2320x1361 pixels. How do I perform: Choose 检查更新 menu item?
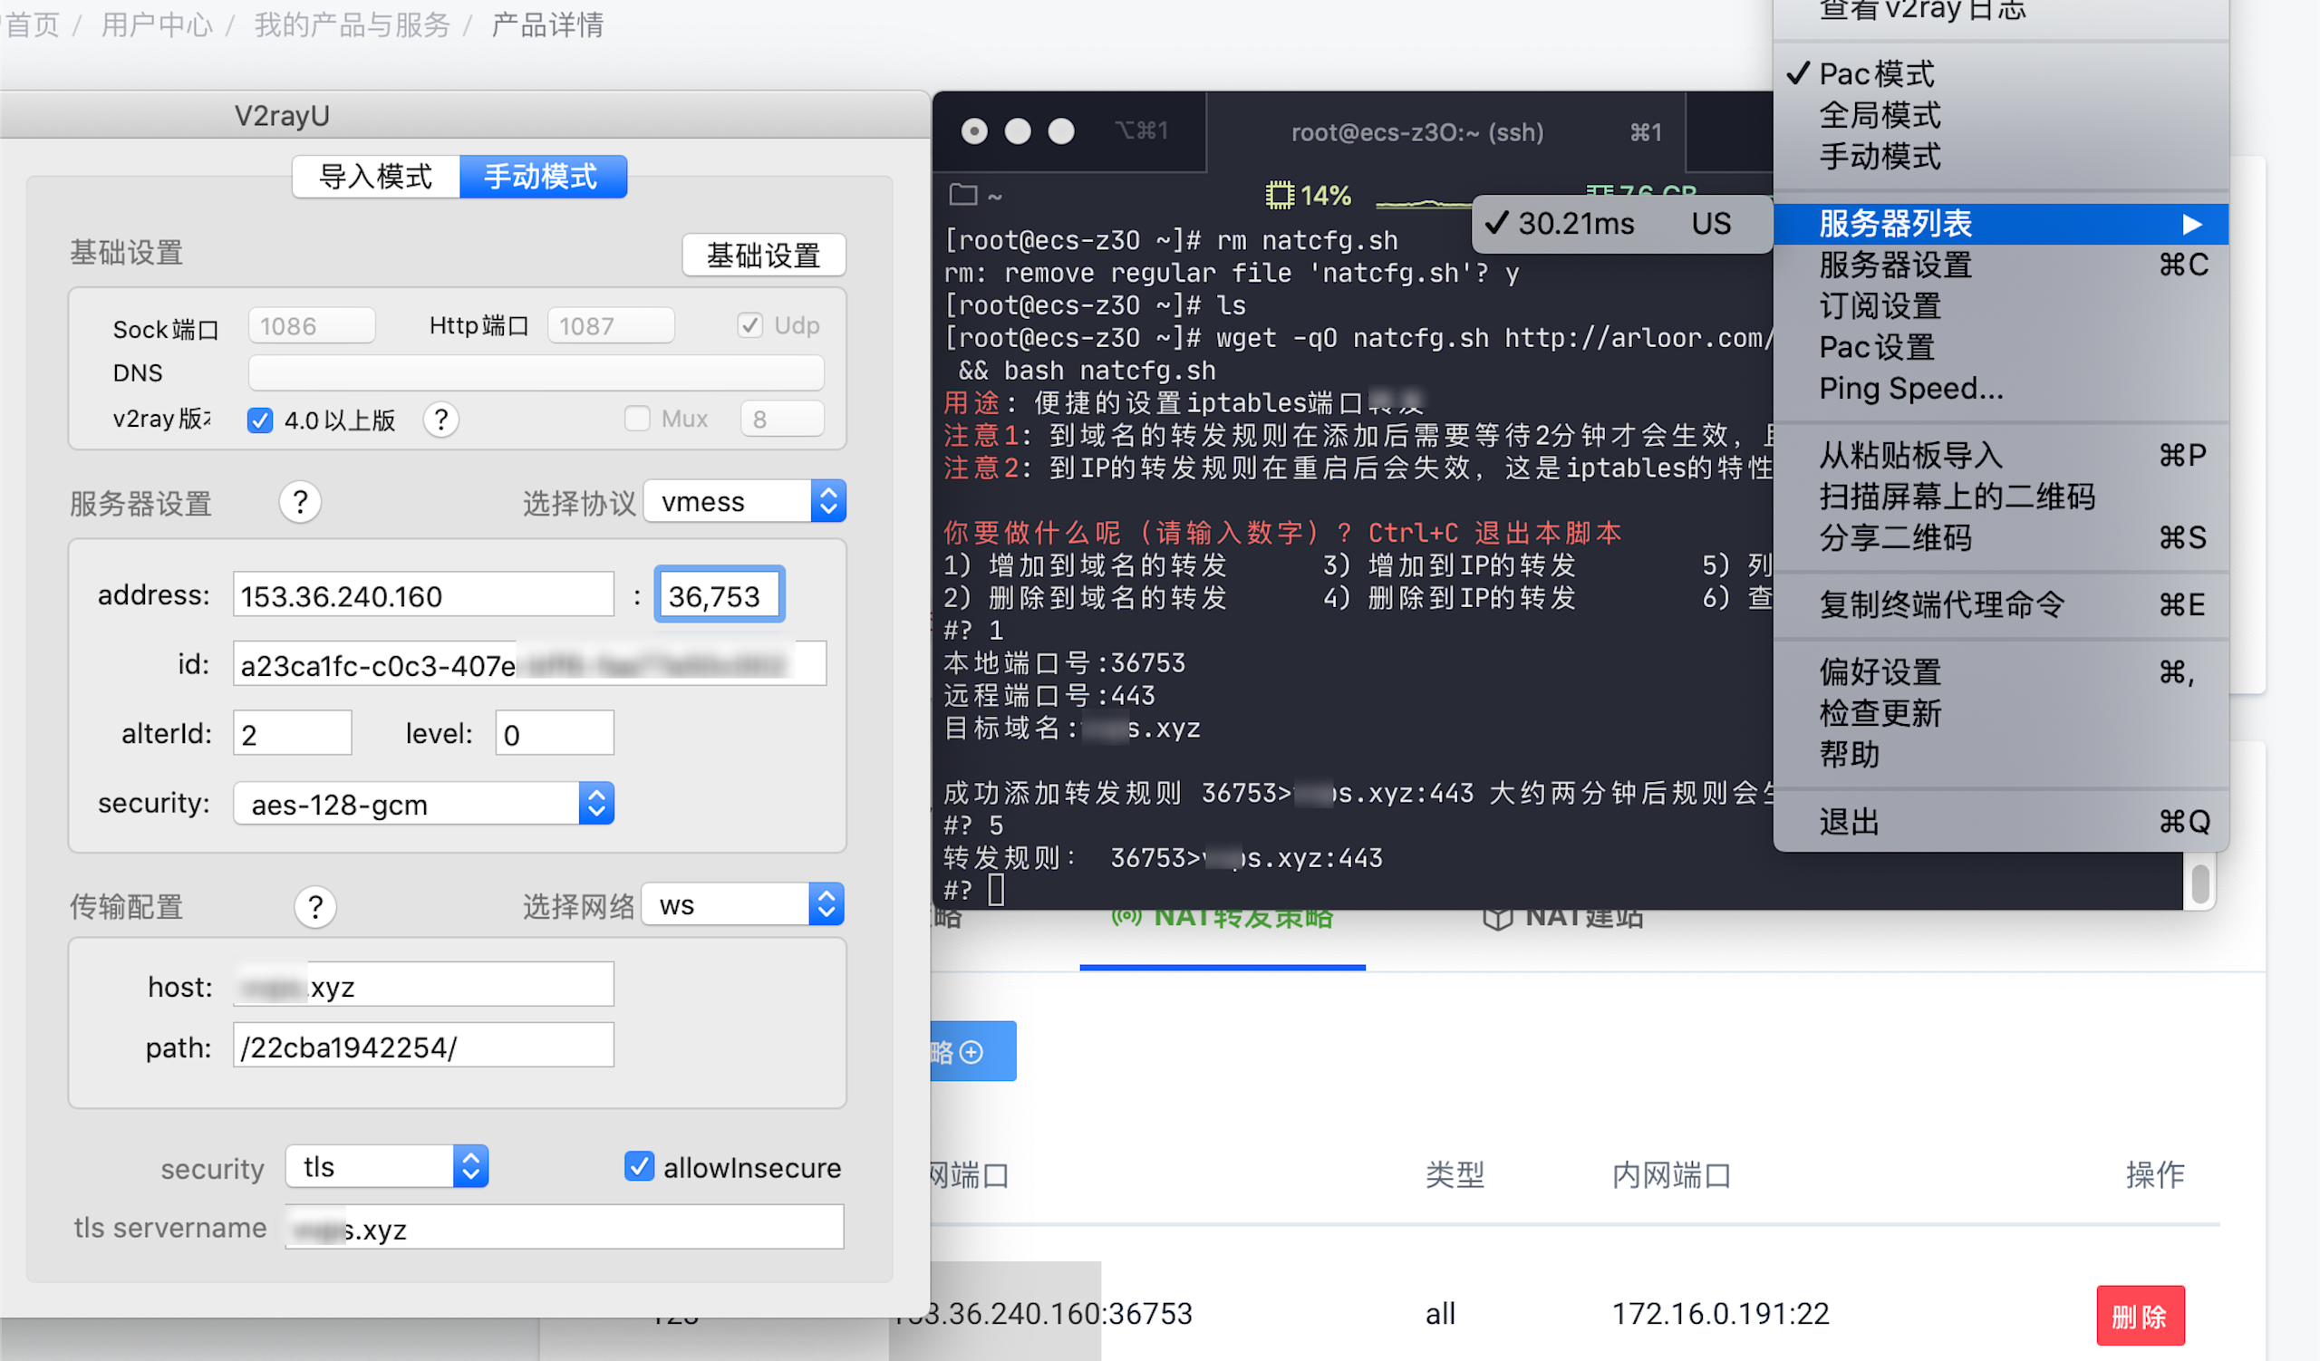[2000, 714]
